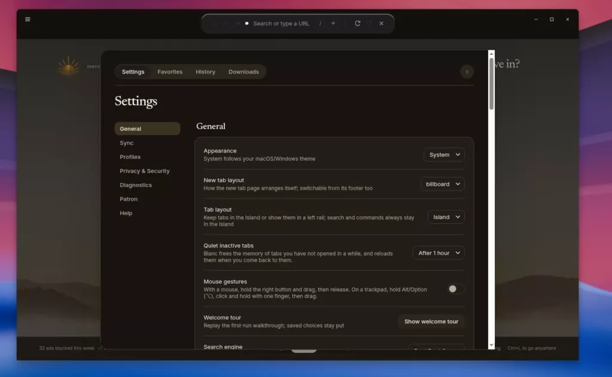Select Profiles in settings sidebar
612x377 pixels.
[x=147, y=157]
